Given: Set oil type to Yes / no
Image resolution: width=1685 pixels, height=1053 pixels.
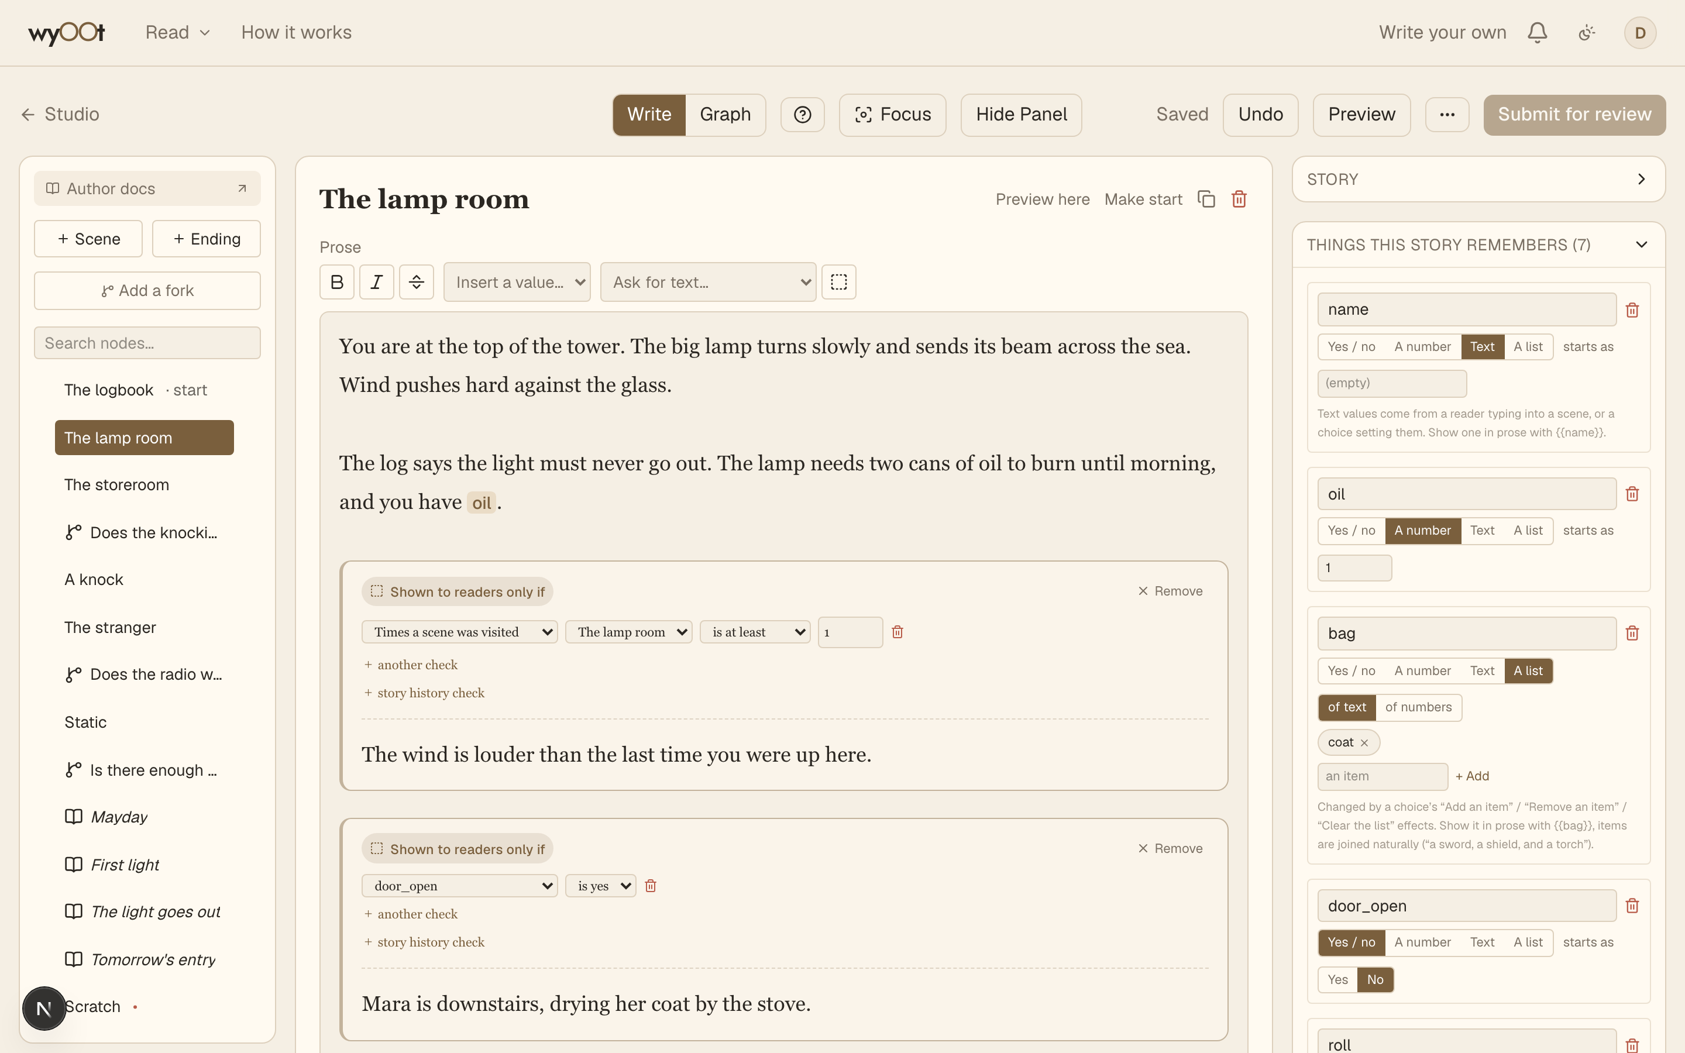Looking at the screenshot, I should click(x=1351, y=531).
